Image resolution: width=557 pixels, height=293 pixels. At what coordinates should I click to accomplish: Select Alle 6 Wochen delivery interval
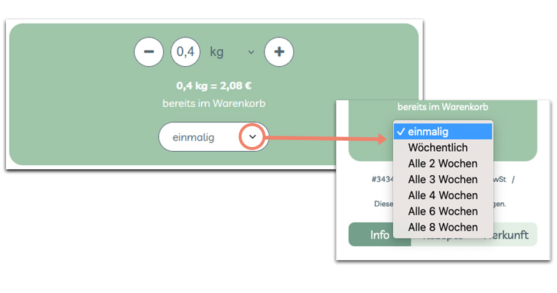(443, 211)
